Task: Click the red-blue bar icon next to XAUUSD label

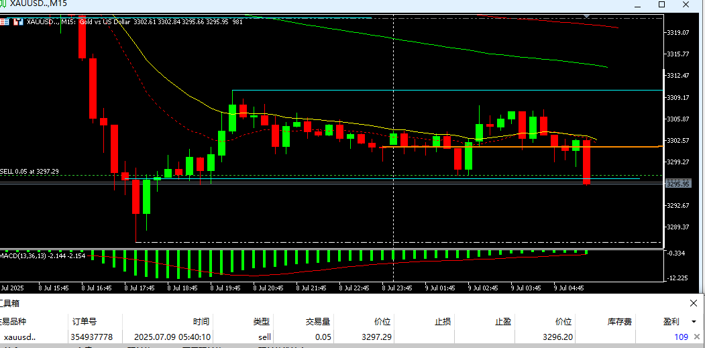Action: pyautogui.click(x=18, y=21)
